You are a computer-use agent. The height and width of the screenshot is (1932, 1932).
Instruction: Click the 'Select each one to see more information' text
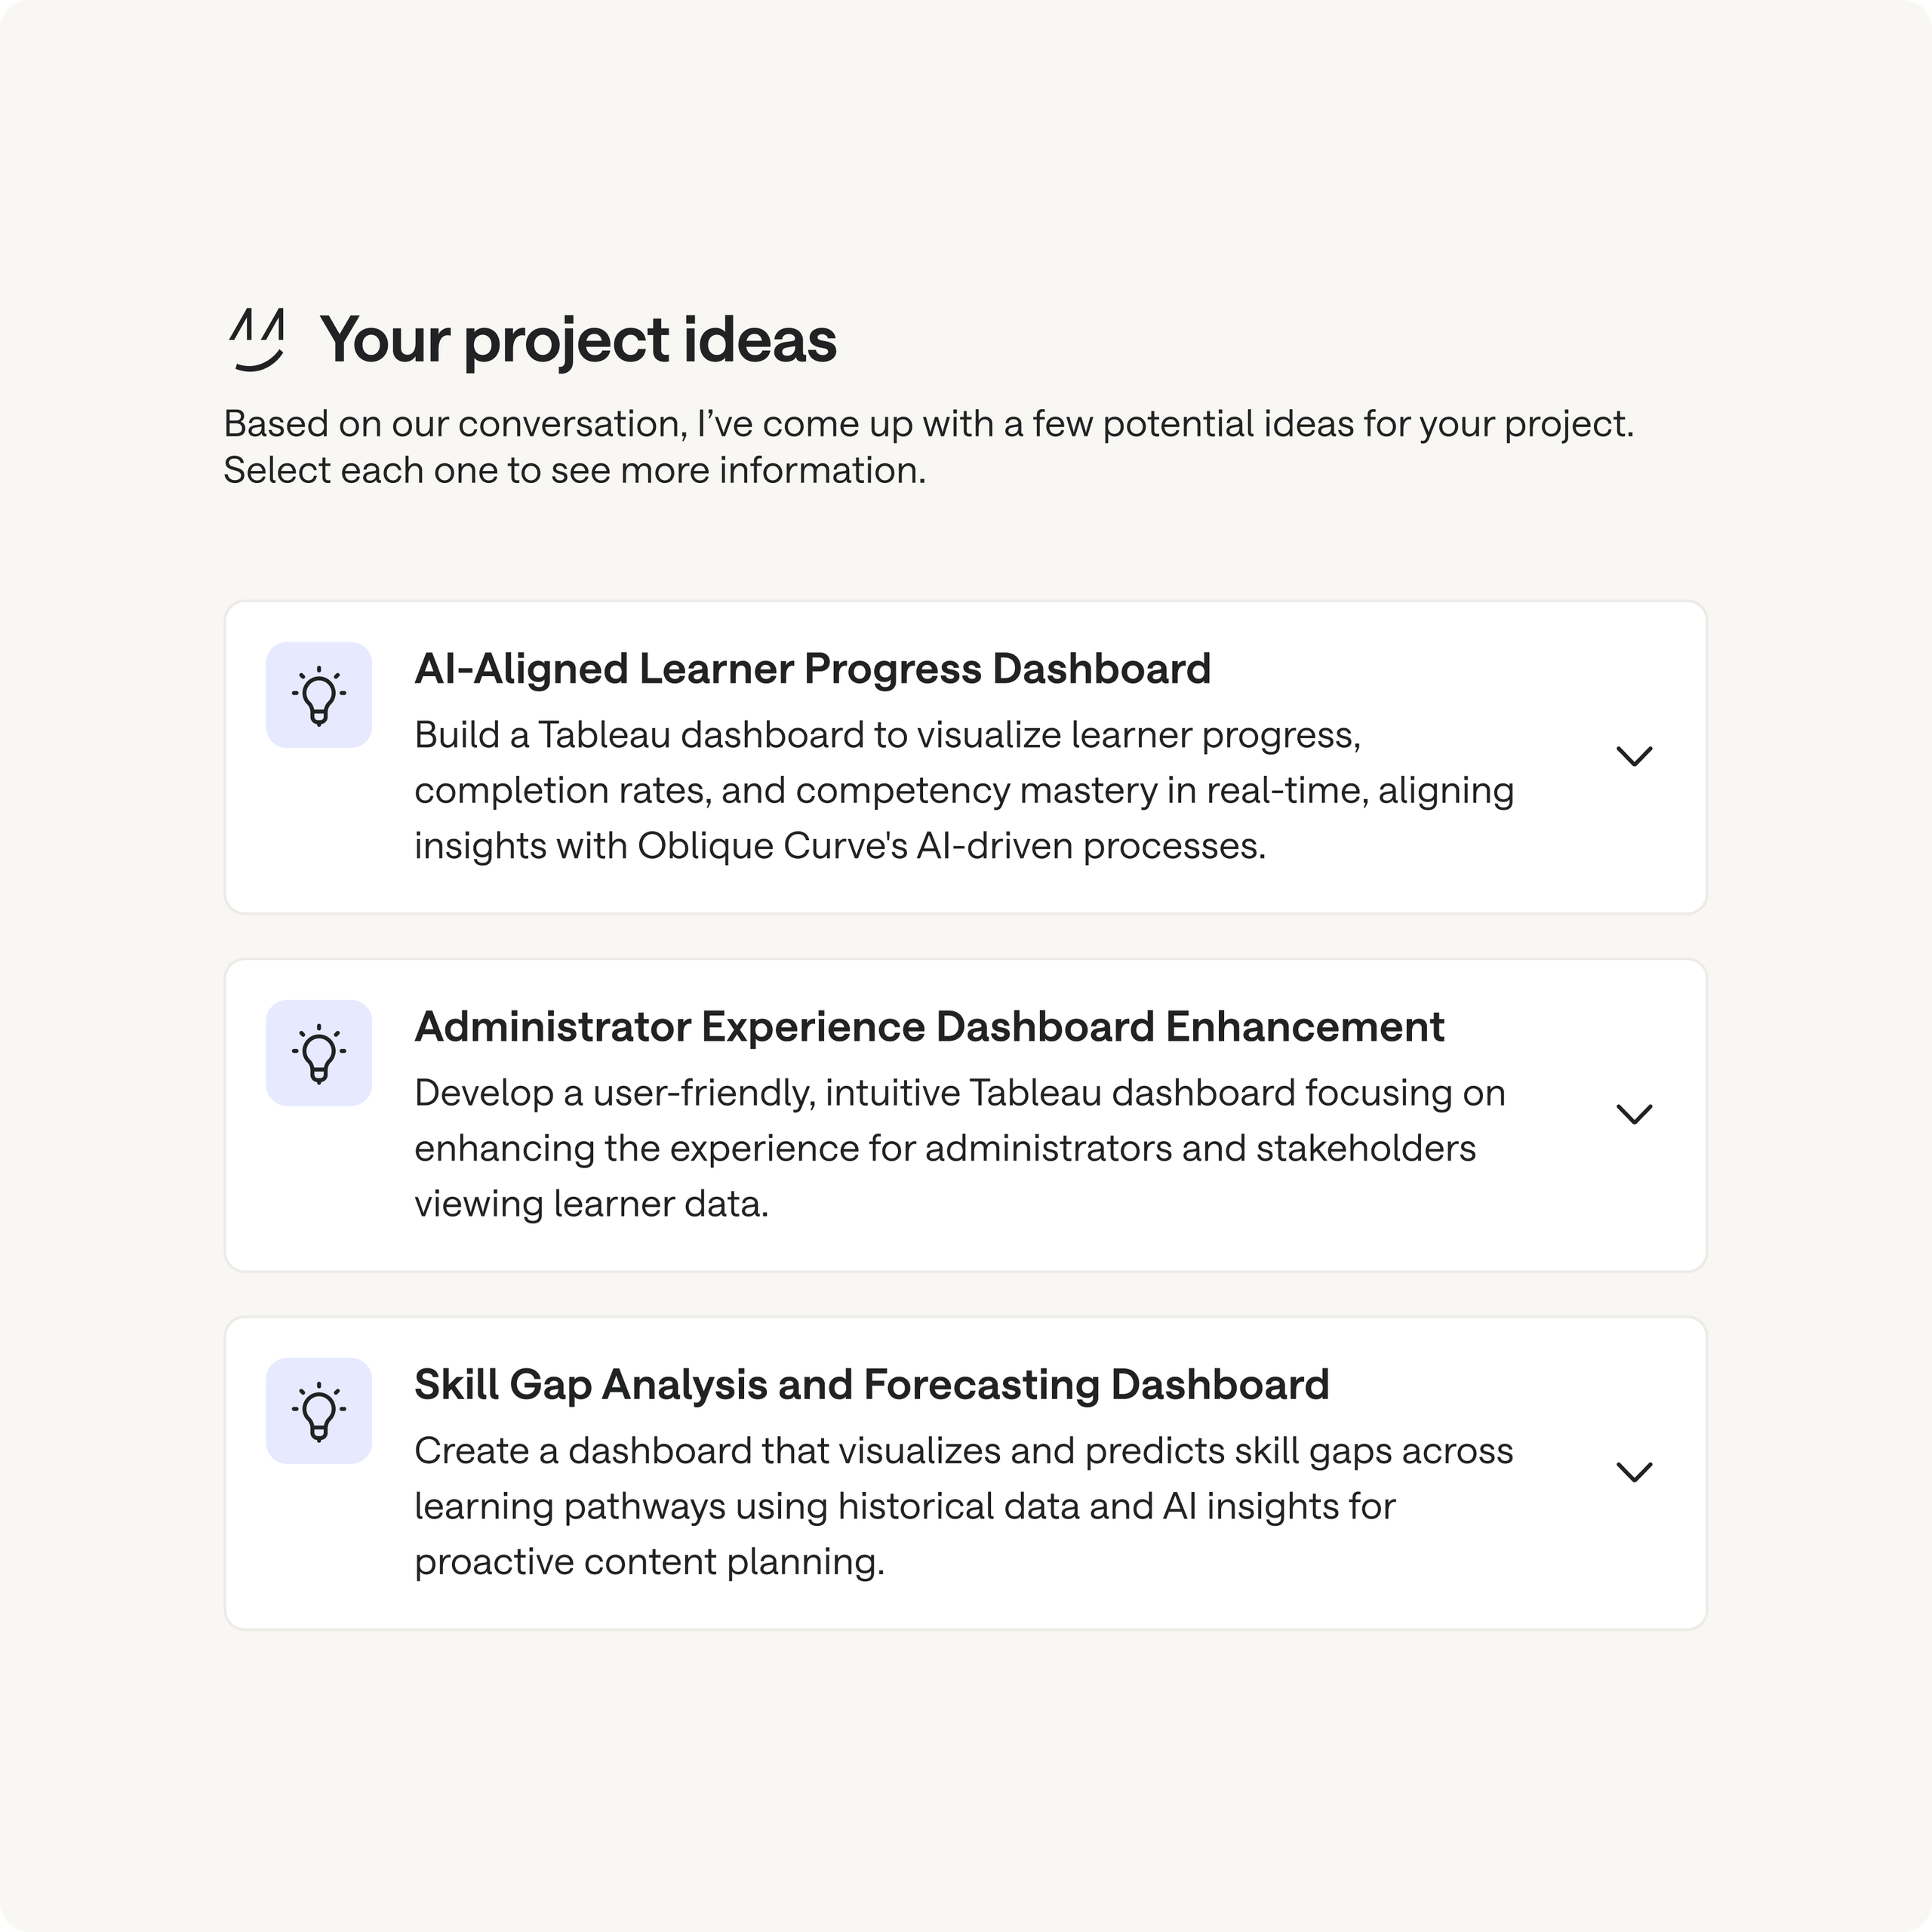(x=574, y=470)
